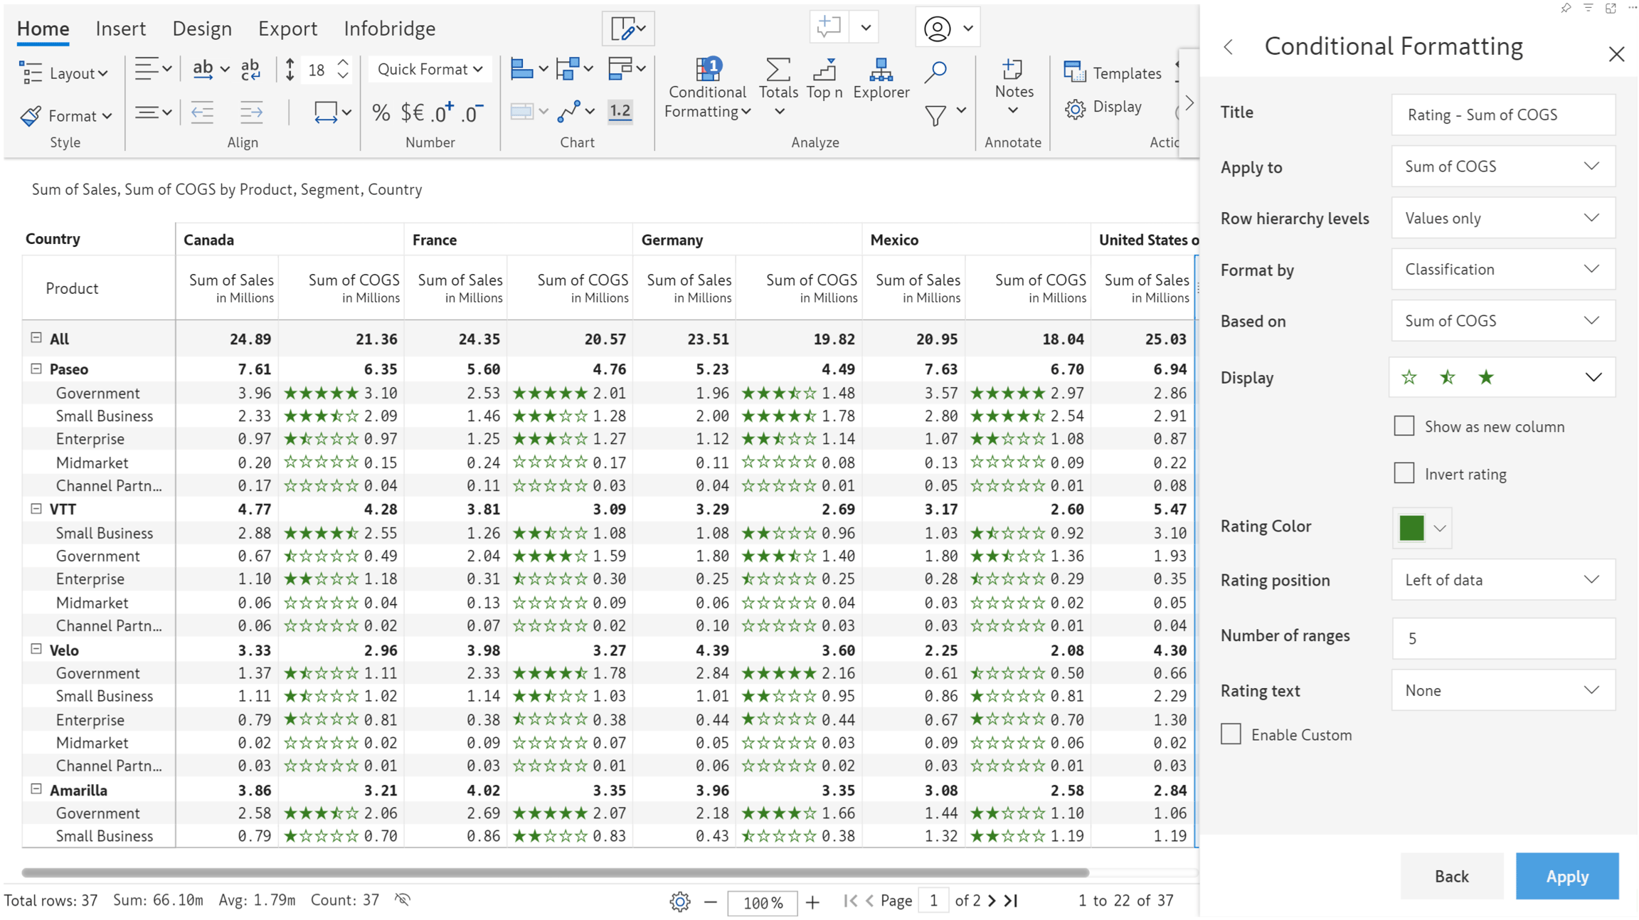Expand the Format by Classification dropdown

1502,269
